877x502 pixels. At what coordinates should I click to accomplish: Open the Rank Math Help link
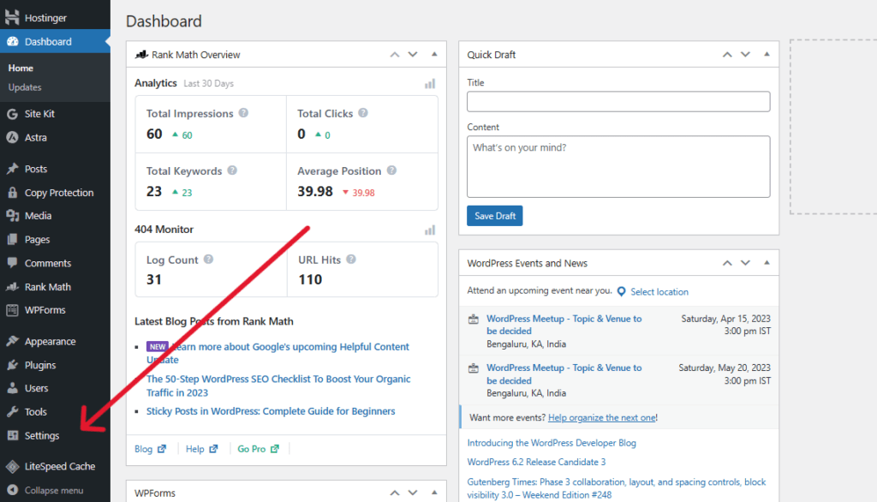201,449
